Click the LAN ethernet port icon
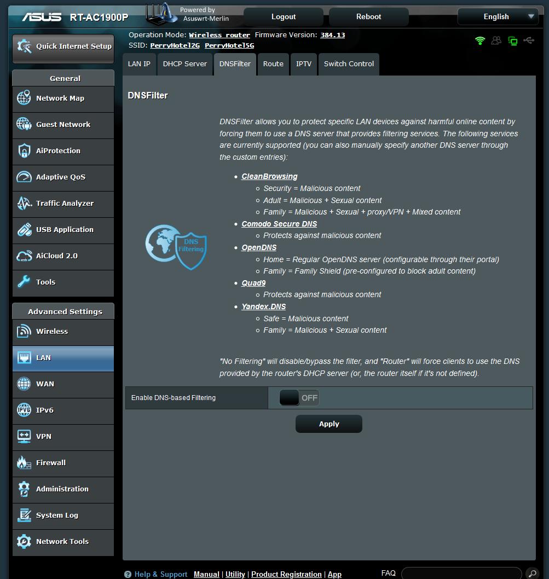 click(24, 357)
